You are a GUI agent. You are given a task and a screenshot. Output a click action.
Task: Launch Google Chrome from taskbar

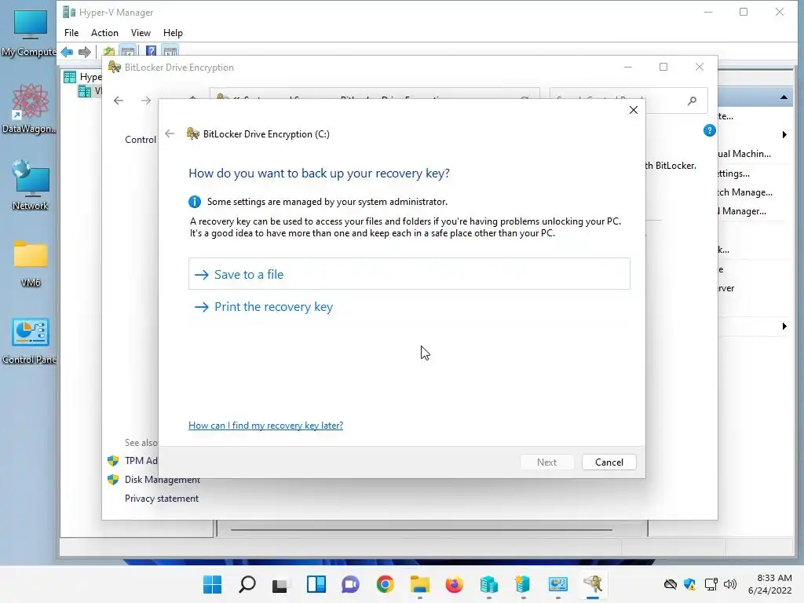(x=385, y=584)
